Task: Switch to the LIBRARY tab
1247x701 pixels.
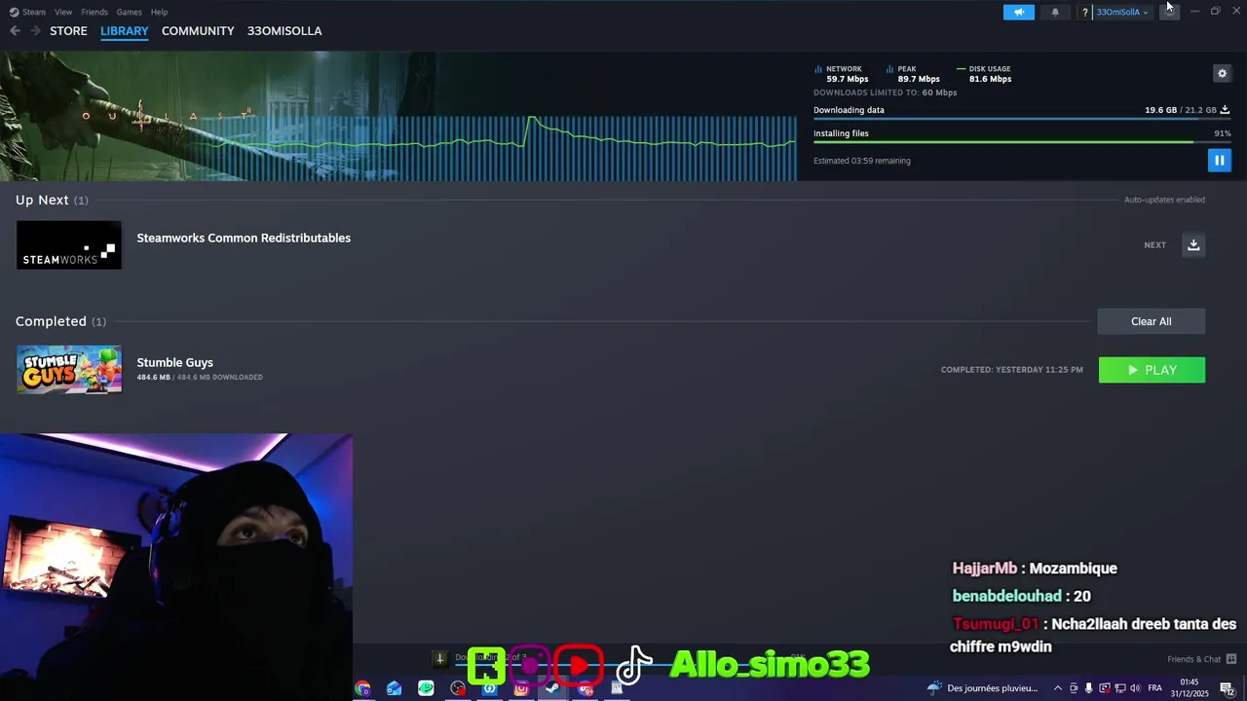Action: 125,31
